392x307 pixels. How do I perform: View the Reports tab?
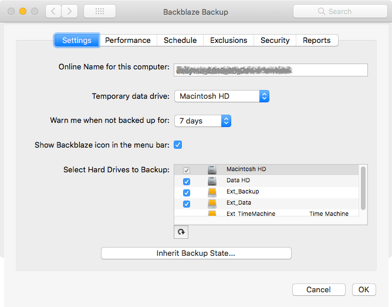pos(317,40)
